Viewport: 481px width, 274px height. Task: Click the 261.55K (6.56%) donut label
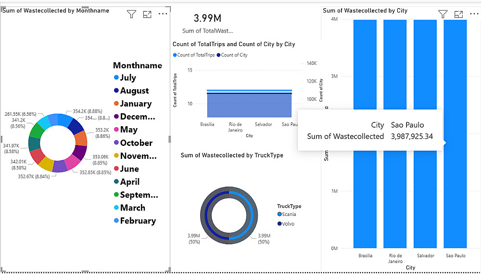(x=21, y=114)
